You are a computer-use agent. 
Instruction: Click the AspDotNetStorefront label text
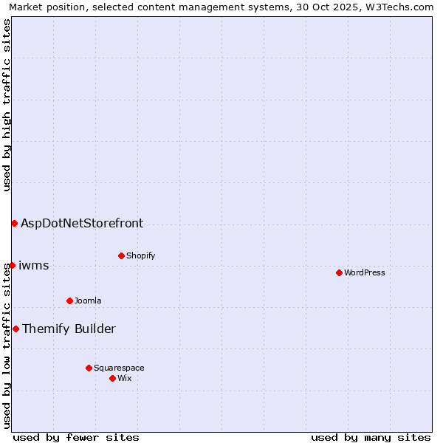[x=82, y=223]
